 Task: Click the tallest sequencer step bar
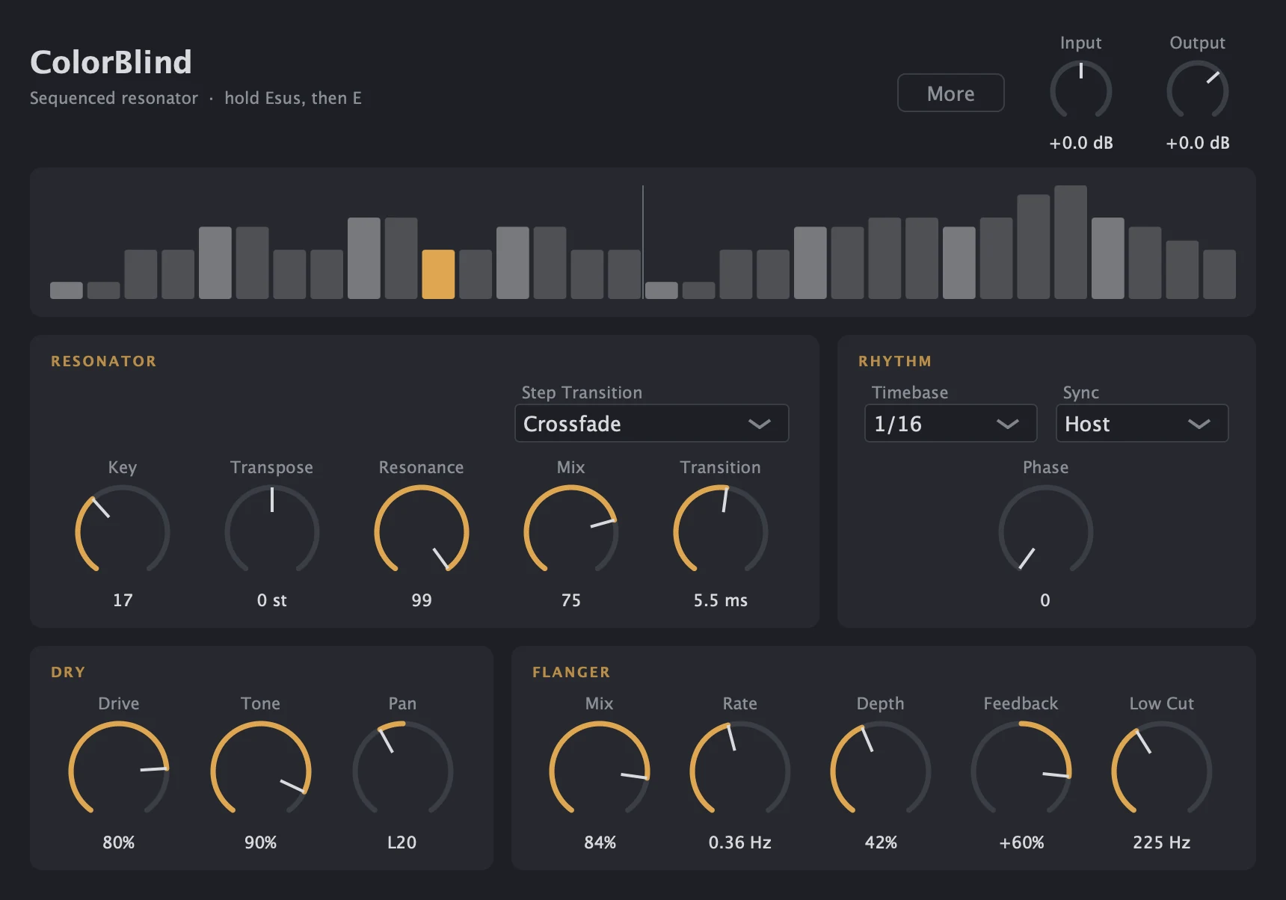(1071, 242)
